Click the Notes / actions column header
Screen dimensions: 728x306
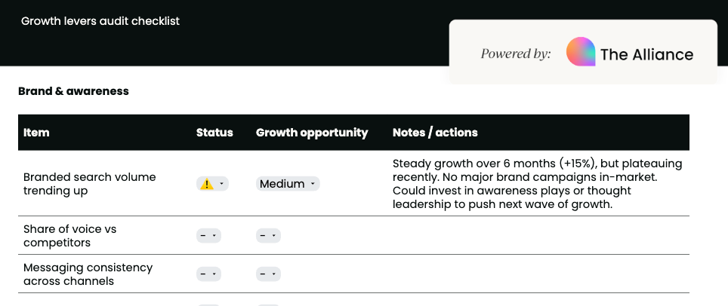(x=435, y=133)
